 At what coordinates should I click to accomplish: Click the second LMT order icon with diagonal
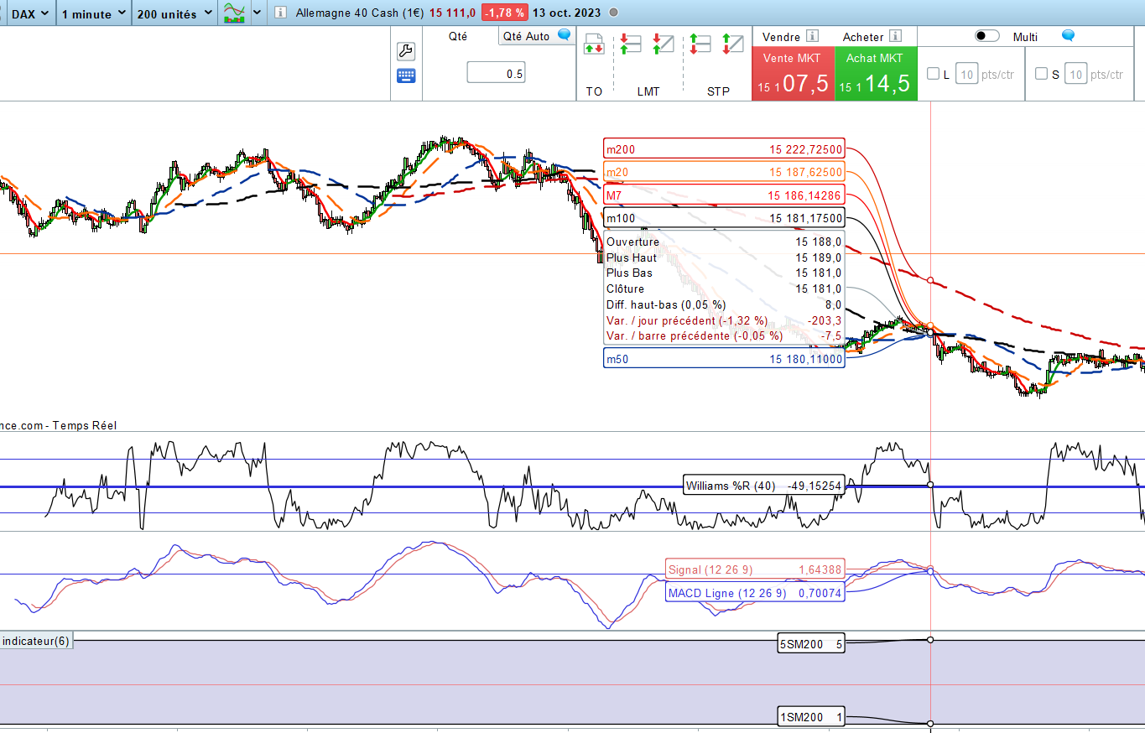(x=664, y=44)
